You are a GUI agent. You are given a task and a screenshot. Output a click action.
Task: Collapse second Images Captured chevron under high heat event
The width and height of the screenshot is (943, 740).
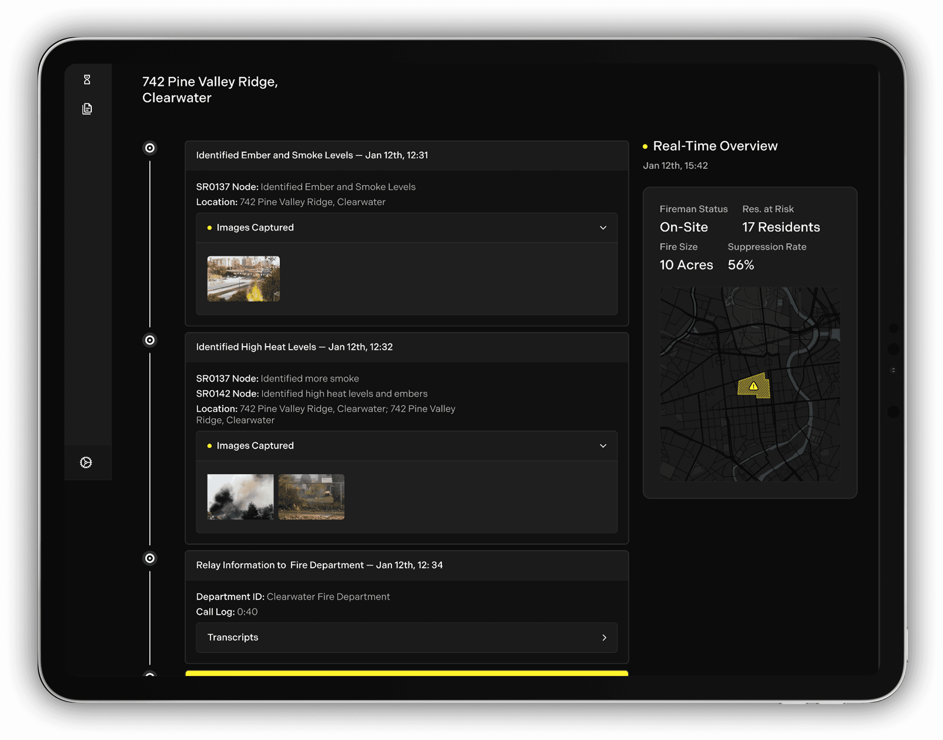pyautogui.click(x=603, y=446)
